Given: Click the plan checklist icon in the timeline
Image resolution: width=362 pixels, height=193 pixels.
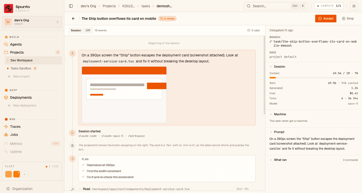Looking at the screenshot, I should tap(72, 158).
